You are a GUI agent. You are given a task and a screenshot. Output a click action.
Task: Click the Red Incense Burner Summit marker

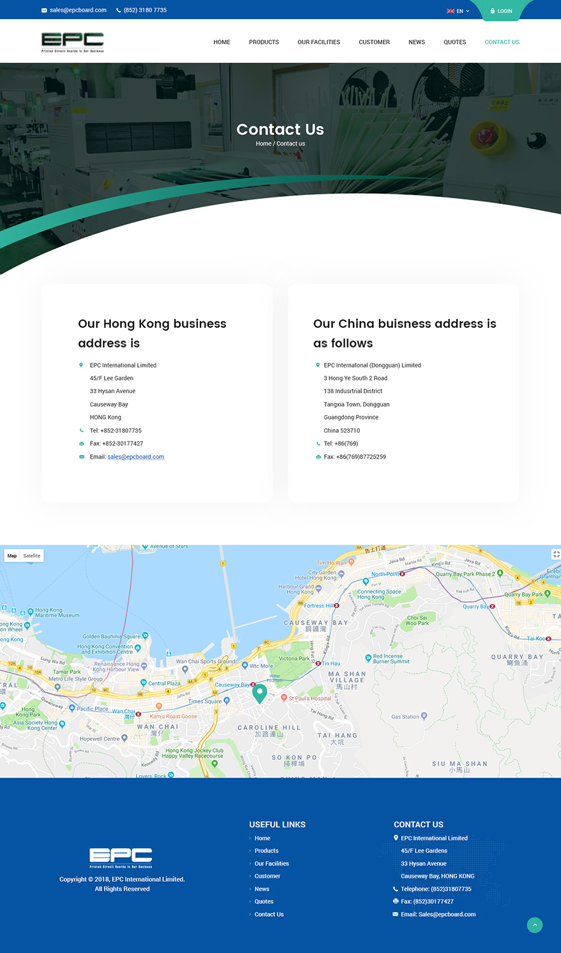368,658
